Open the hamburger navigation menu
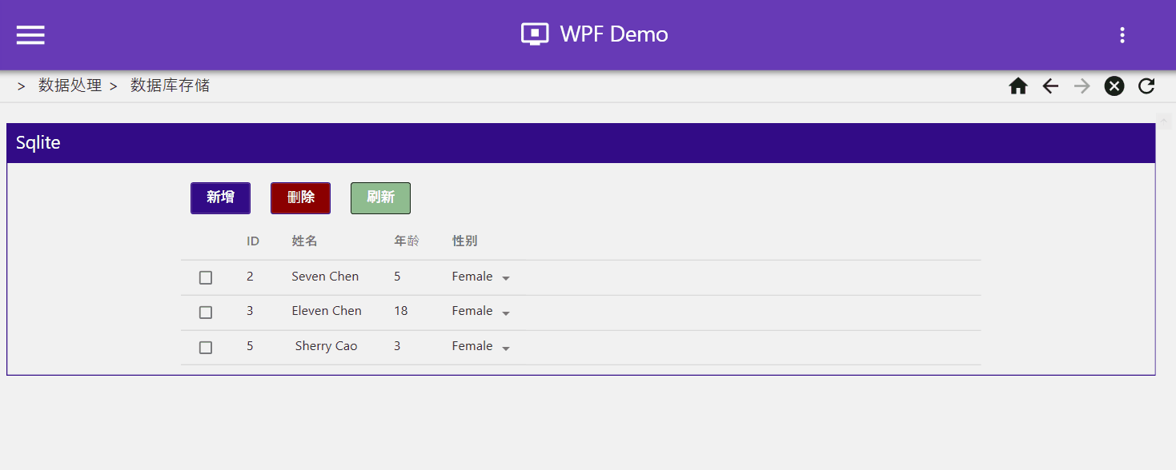Image resolution: width=1176 pixels, height=470 pixels. 30,34
